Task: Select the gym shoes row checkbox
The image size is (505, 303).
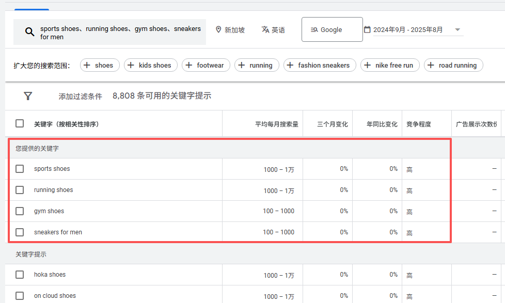Action: (x=20, y=211)
